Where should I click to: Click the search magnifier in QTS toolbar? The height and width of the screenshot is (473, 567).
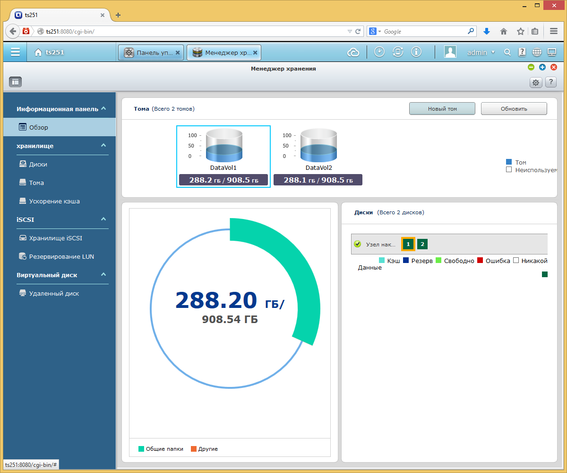[507, 53]
